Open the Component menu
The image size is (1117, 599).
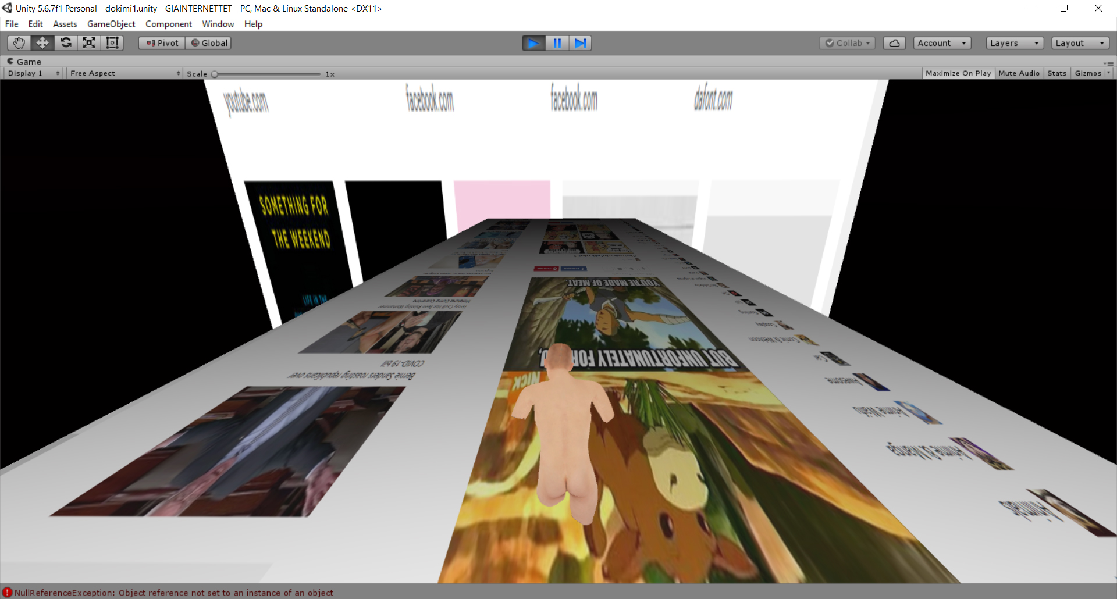(x=169, y=24)
